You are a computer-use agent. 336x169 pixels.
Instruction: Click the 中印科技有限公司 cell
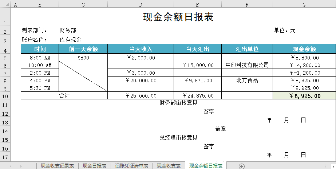(x=247, y=65)
